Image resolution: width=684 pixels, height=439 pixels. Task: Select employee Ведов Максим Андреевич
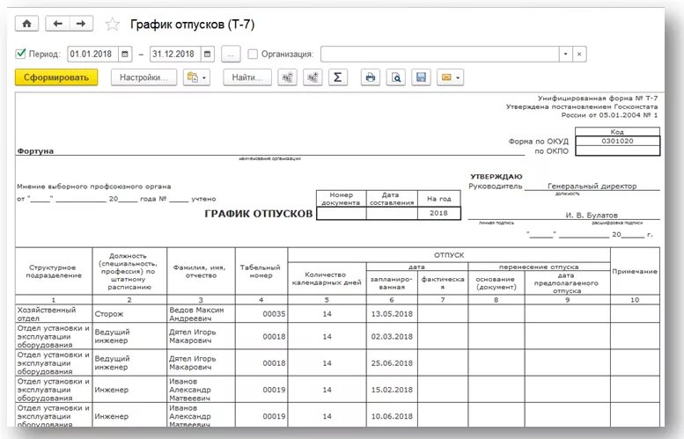(201, 314)
